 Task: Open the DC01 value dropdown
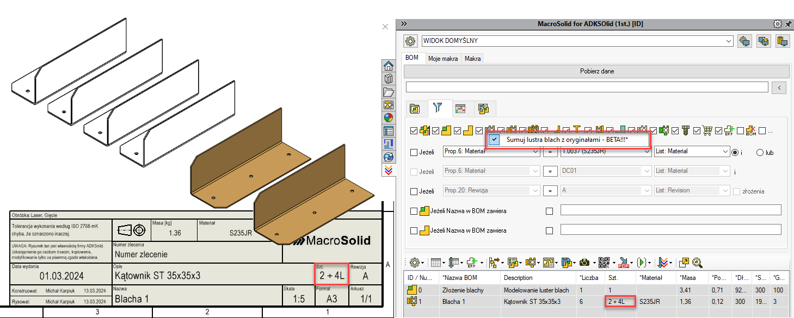(606, 171)
